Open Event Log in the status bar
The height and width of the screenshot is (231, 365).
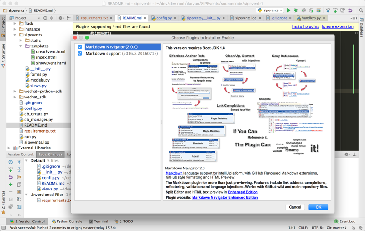pyautogui.click(x=344, y=221)
